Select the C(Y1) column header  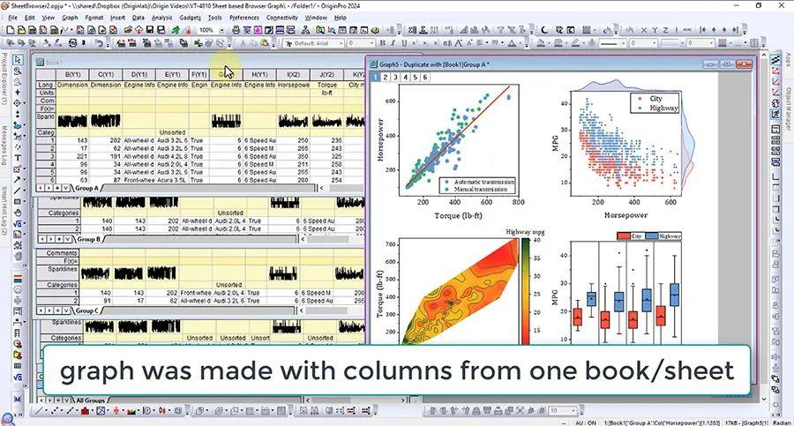[105, 74]
